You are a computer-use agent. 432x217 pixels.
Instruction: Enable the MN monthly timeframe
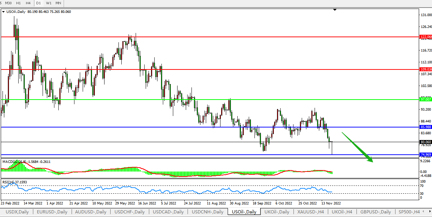pyautogui.click(x=58, y=3)
